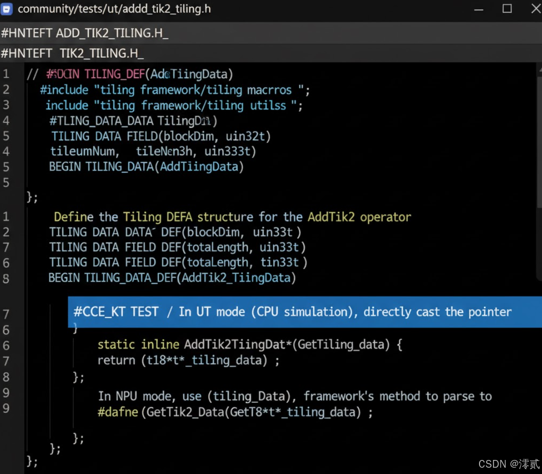Click the title text 'community/tests/ut/addd_tik2_tiling.h'
The height and width of the screenshot is (474, 542).
tap(114, 9)
